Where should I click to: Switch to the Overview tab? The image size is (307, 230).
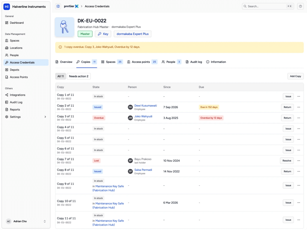pos(64,62)
